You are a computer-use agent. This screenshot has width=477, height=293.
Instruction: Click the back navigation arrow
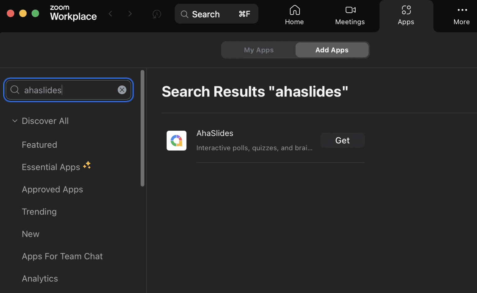click(x=111, y=14)
